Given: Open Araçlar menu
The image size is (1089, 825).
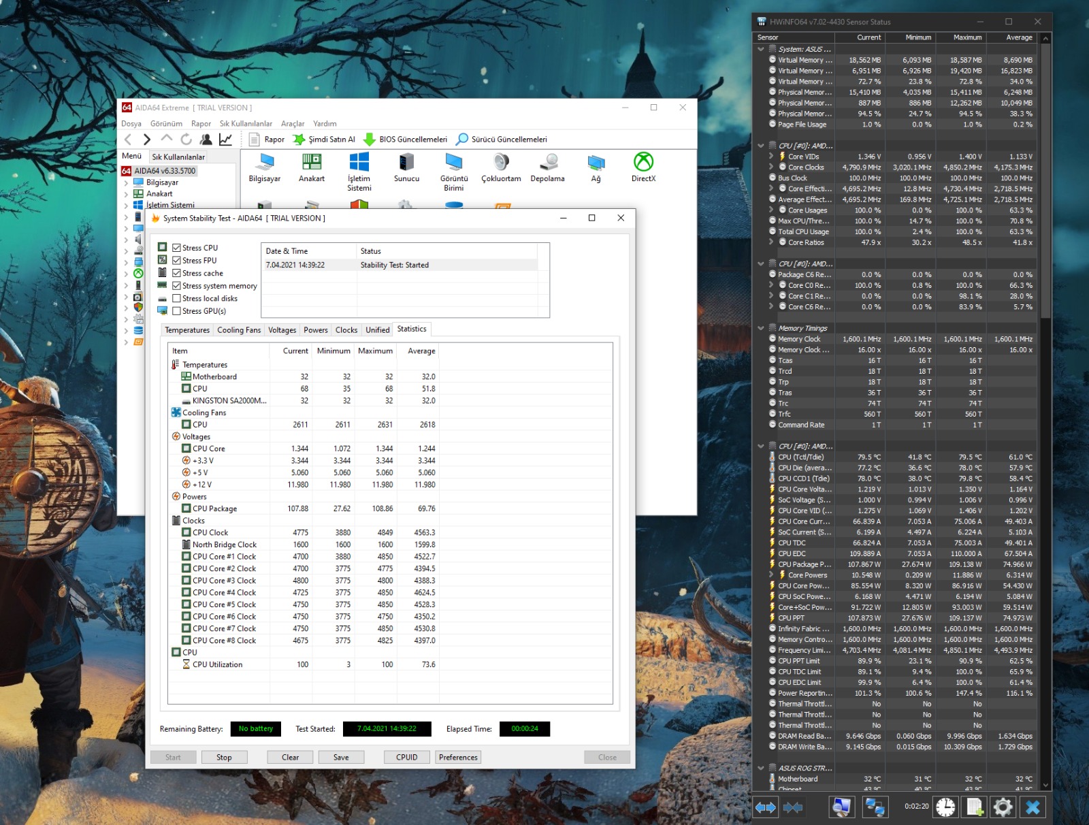Looking at the screenshot, I should click(293, 124).
